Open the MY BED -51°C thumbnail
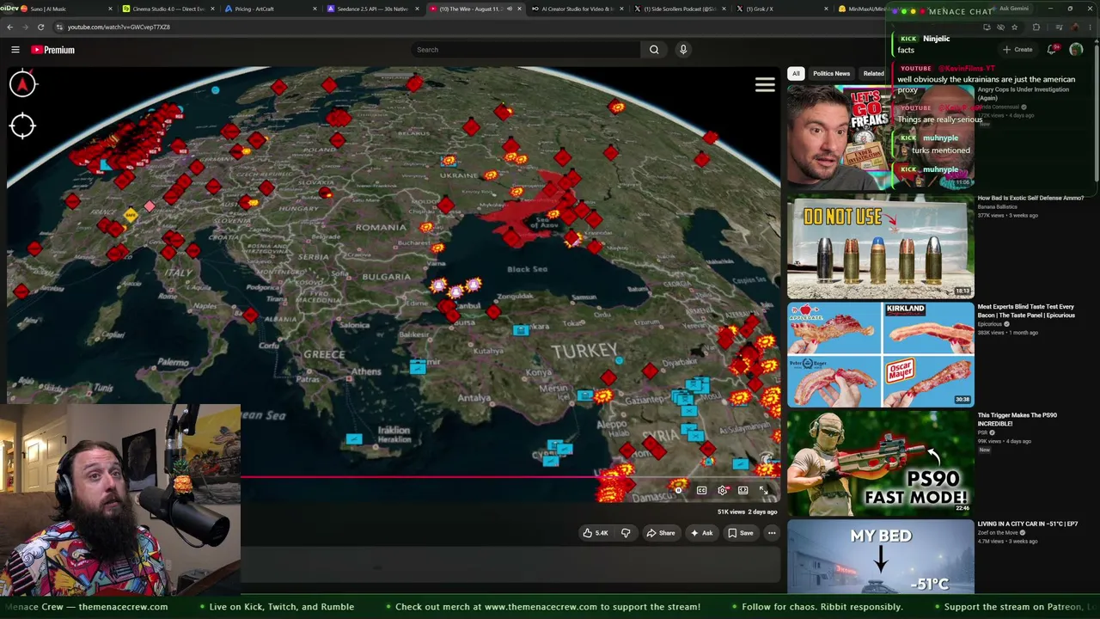The width and height of the screenshot is (1100, 619). click(881, 557)
